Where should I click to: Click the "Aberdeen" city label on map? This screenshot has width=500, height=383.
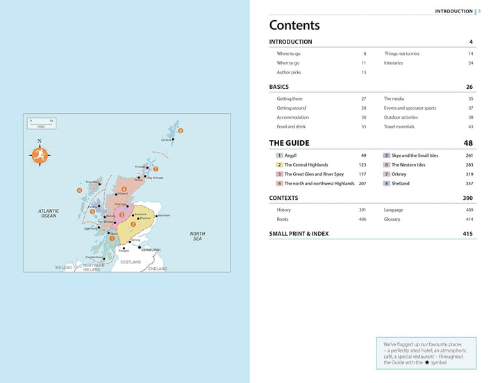pyautogui.click(x=164, y=216)
